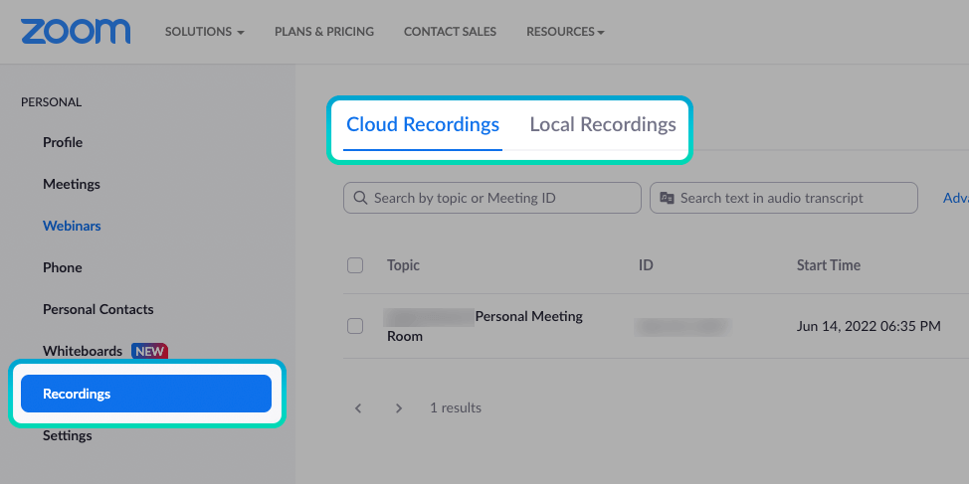The height and width of the screenshot is (484, 969).
Task: Open Settings in the sidebar
Action: tap(68, 436)
